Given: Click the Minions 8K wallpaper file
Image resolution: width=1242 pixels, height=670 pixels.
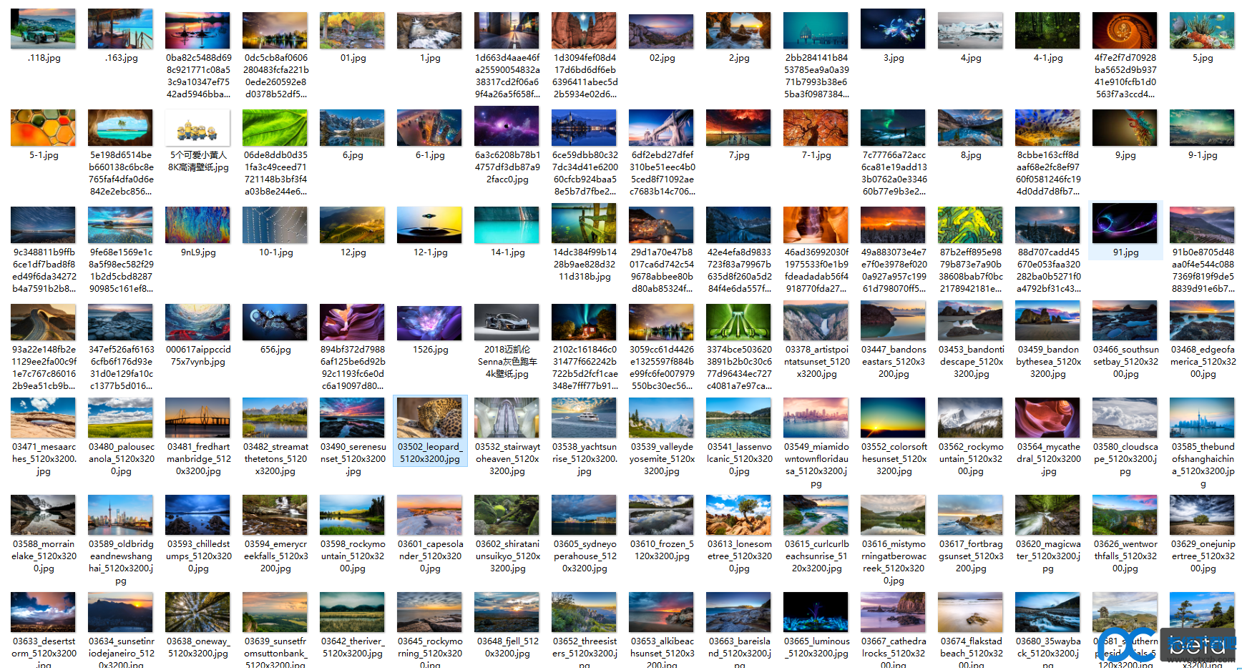Looking at the screenshot, I should pos(197,127).
